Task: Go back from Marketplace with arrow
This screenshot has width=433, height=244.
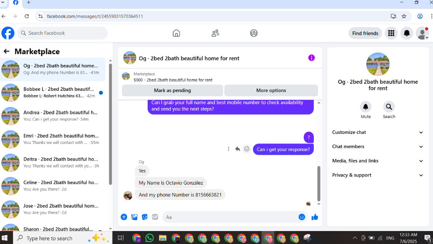Action: click(x=7, y=51)
